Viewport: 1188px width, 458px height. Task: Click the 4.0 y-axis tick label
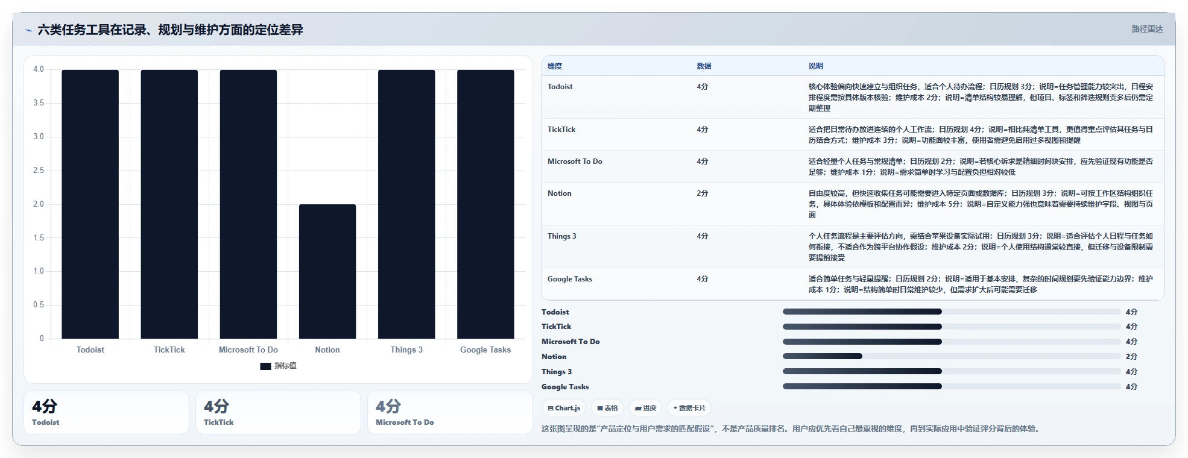[x=39, y=69]
